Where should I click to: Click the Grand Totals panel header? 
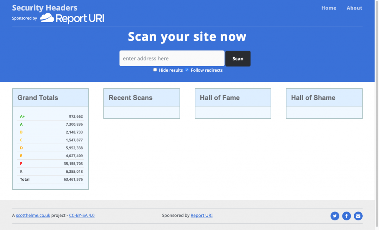pyautogui.click(x=37, y=98)
